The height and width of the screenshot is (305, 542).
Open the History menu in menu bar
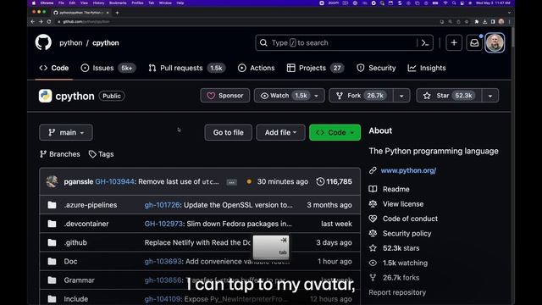pyautogui.click(x=98, y=3)
